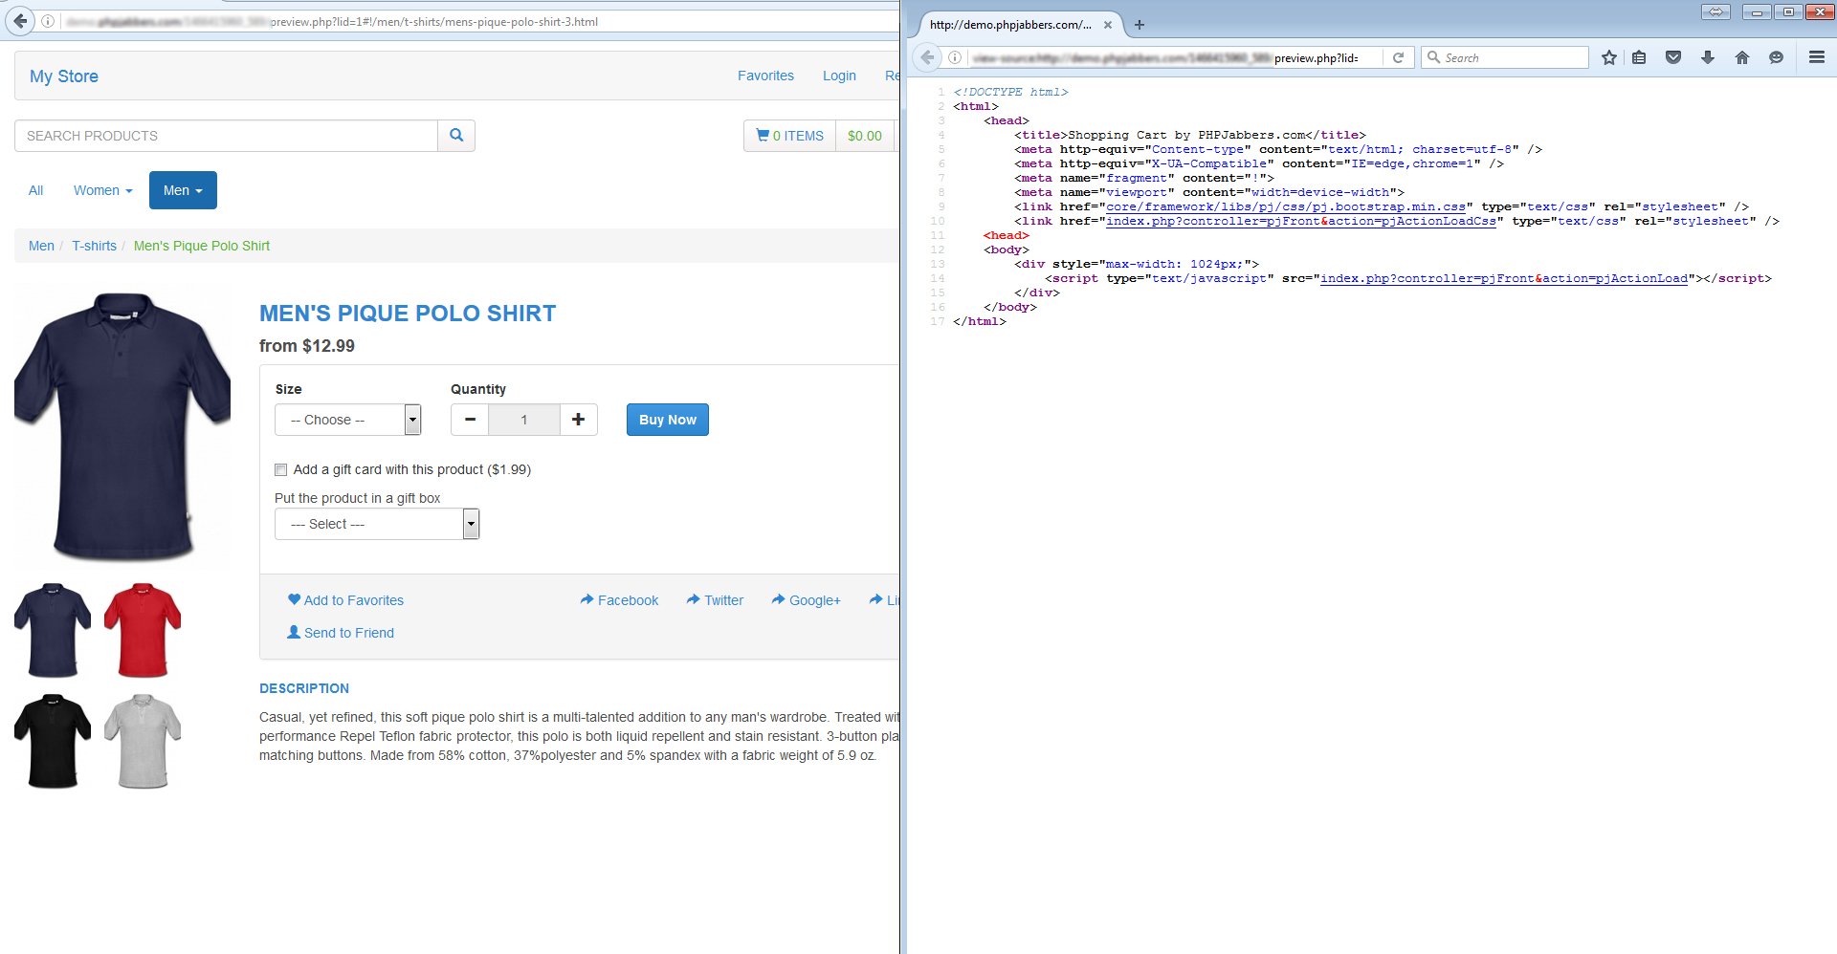The height and width of the screenshot is (954, 1837).
Task: Click the pj.bootstrap.min.css source link
Action: (x=1286, y=206)
